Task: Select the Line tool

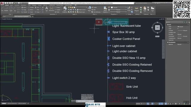Action: 2,9
